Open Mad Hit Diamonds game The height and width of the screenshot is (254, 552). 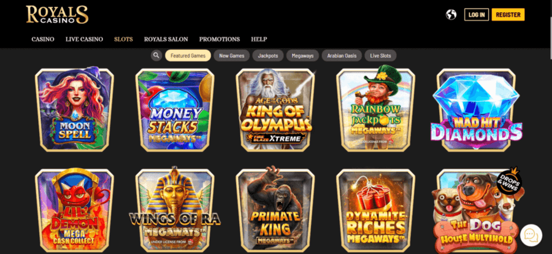[x=477, y=110]
